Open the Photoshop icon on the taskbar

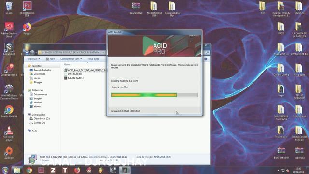coord(41,170)
